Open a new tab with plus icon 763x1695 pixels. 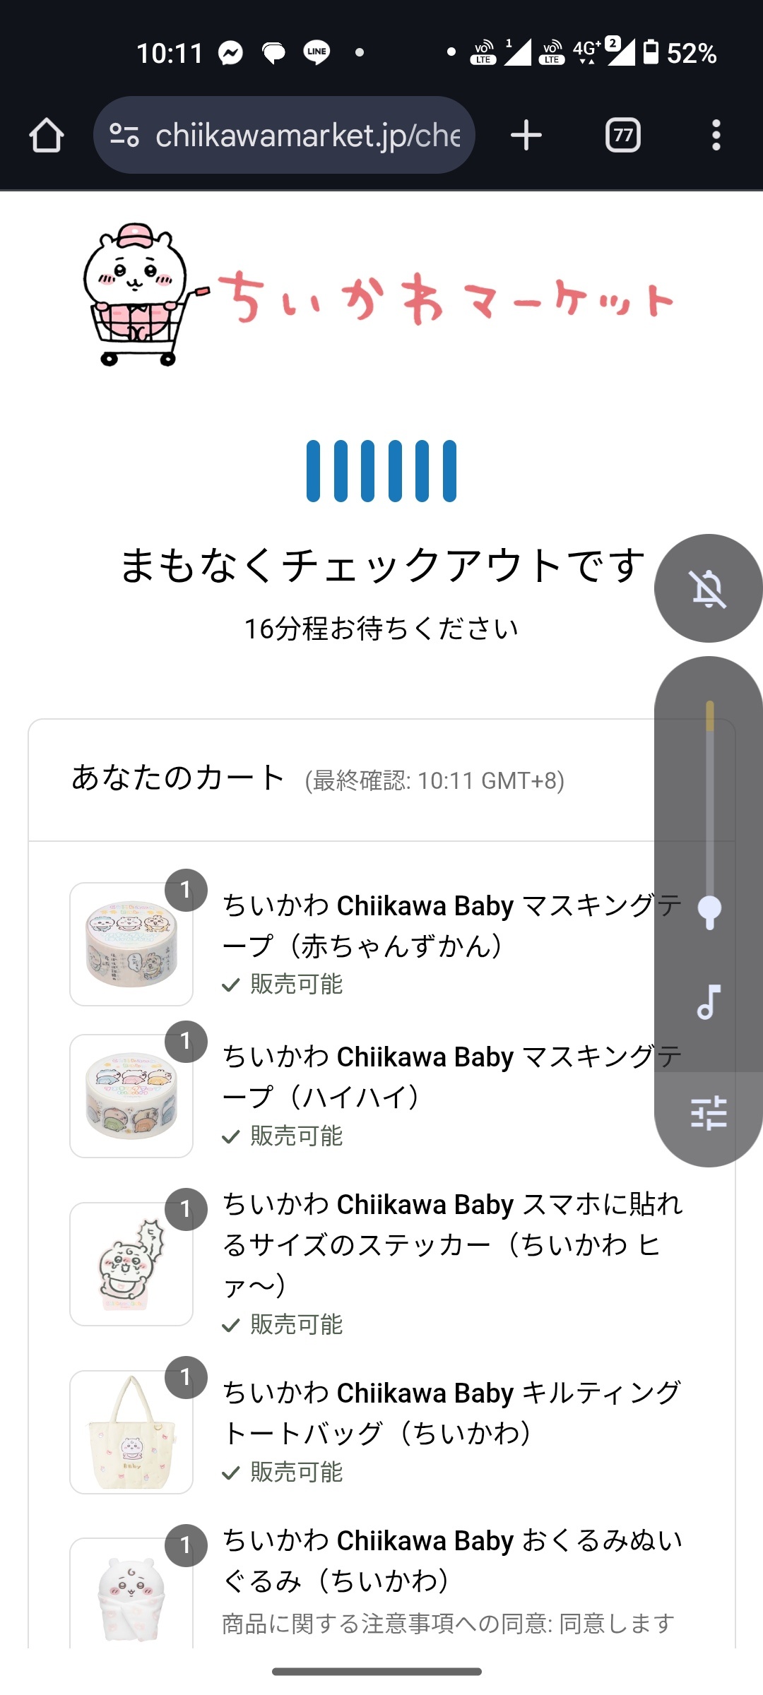(x=526, y=135)
